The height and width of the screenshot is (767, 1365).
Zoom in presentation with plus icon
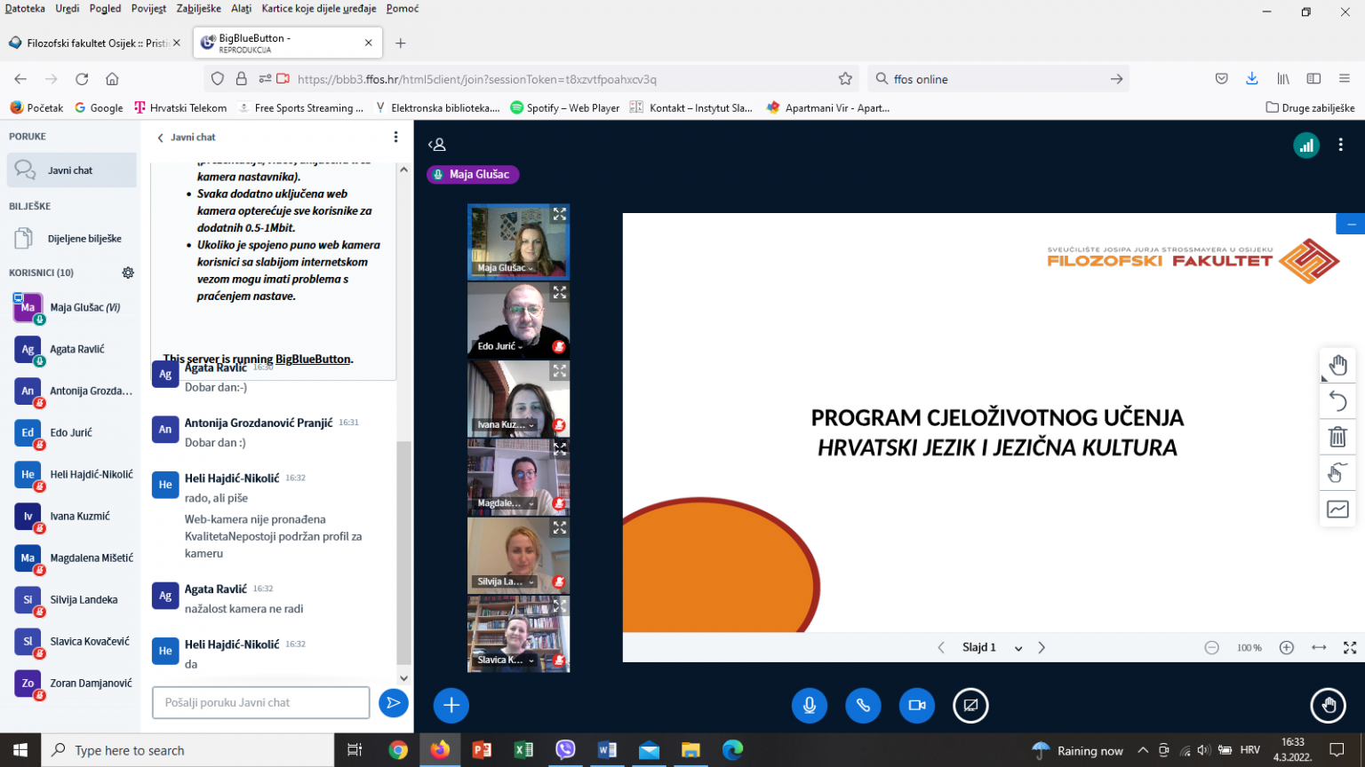1286,648
